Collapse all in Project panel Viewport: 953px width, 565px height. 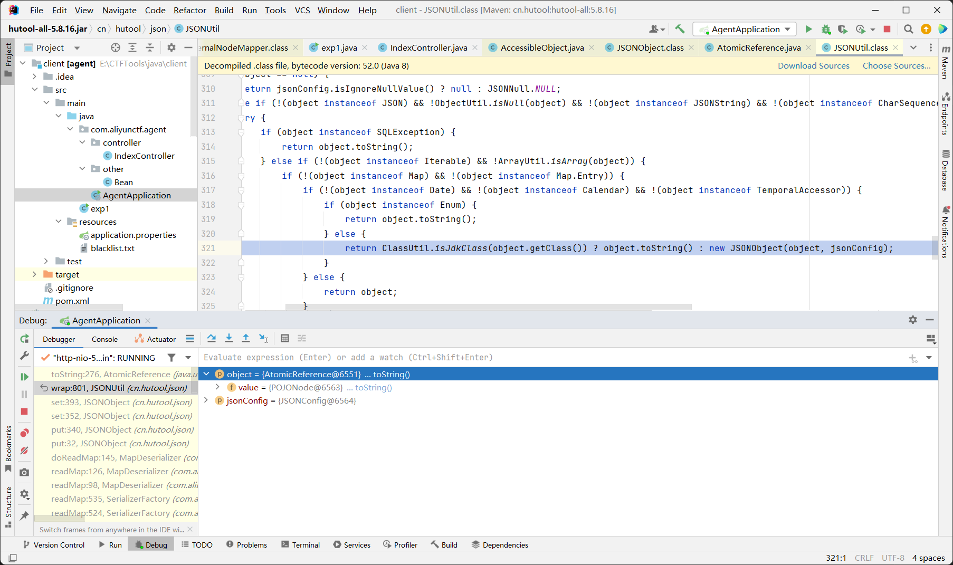(150, 47)
